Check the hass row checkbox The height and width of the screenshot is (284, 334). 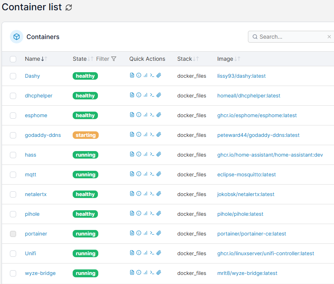coord(13,155)
